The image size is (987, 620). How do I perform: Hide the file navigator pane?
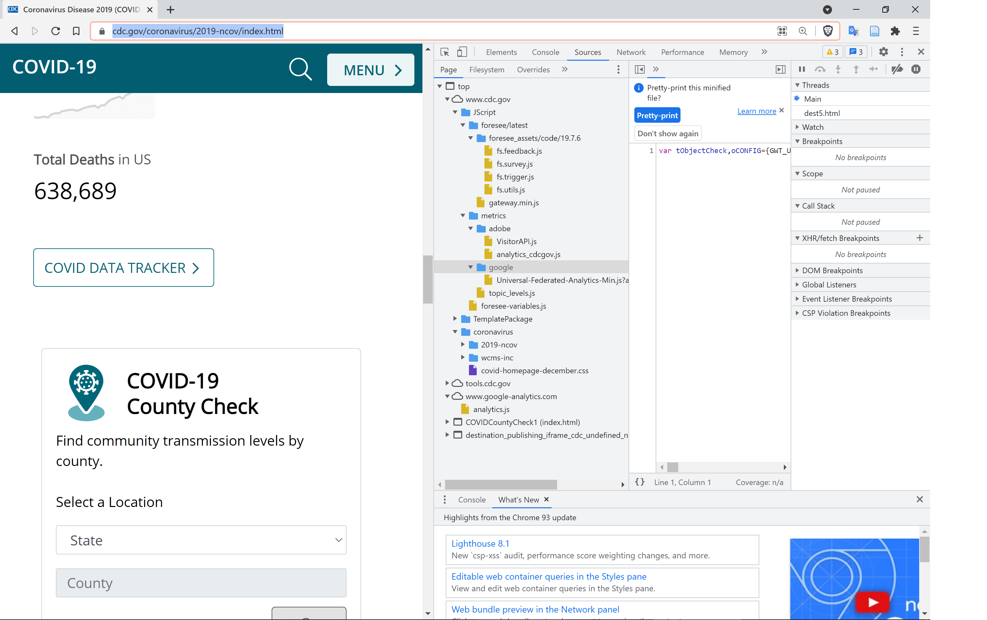point(639,69)
